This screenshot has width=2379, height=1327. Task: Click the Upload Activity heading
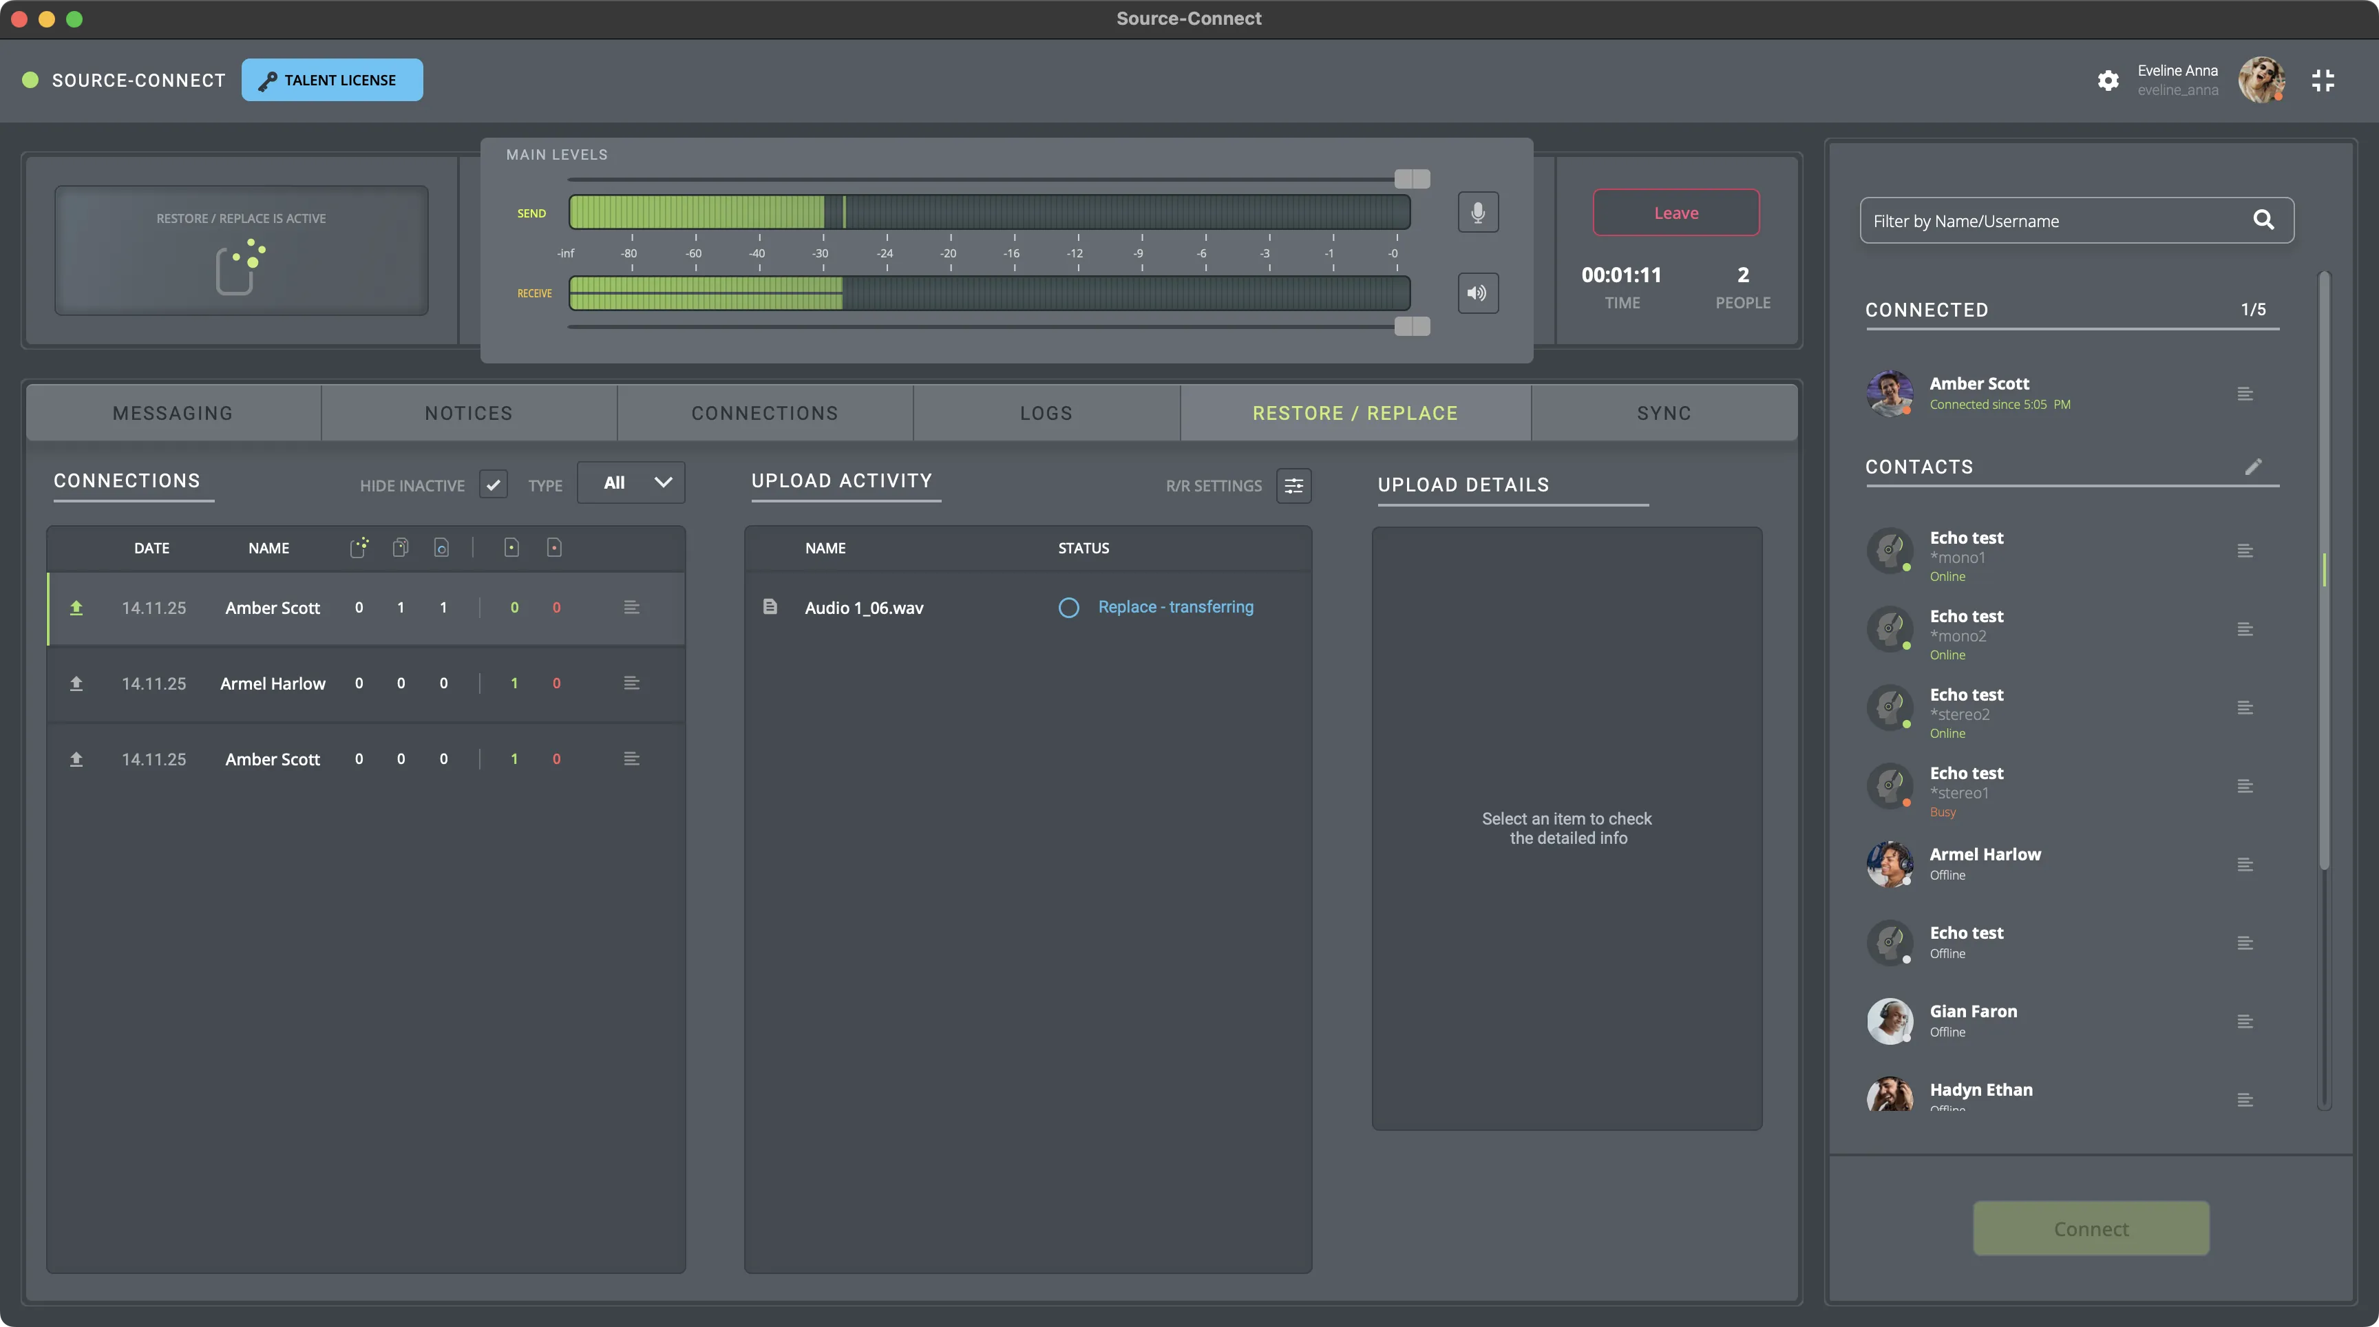(x=841, y=481)
